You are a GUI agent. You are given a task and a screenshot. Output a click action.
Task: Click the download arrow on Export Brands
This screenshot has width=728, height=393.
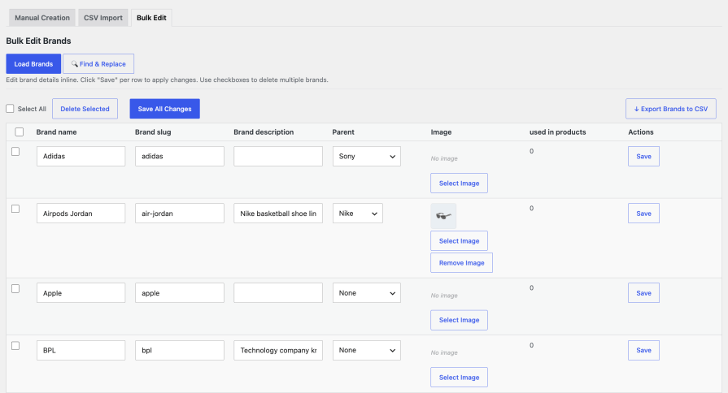636,109
